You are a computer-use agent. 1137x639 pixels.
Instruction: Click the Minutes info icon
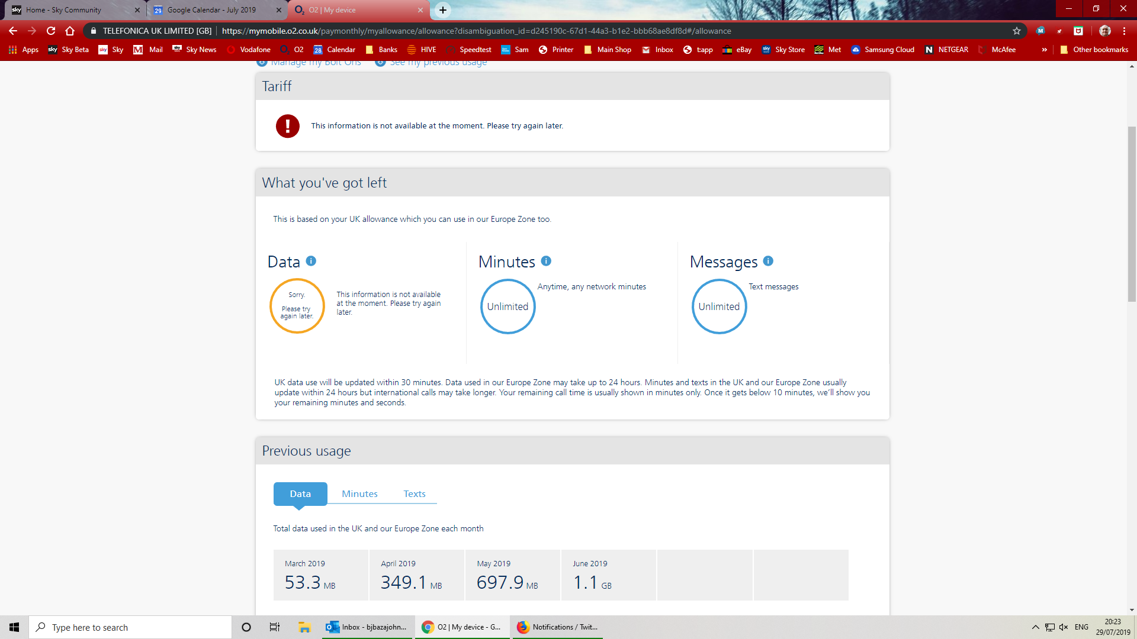[546, 261]
